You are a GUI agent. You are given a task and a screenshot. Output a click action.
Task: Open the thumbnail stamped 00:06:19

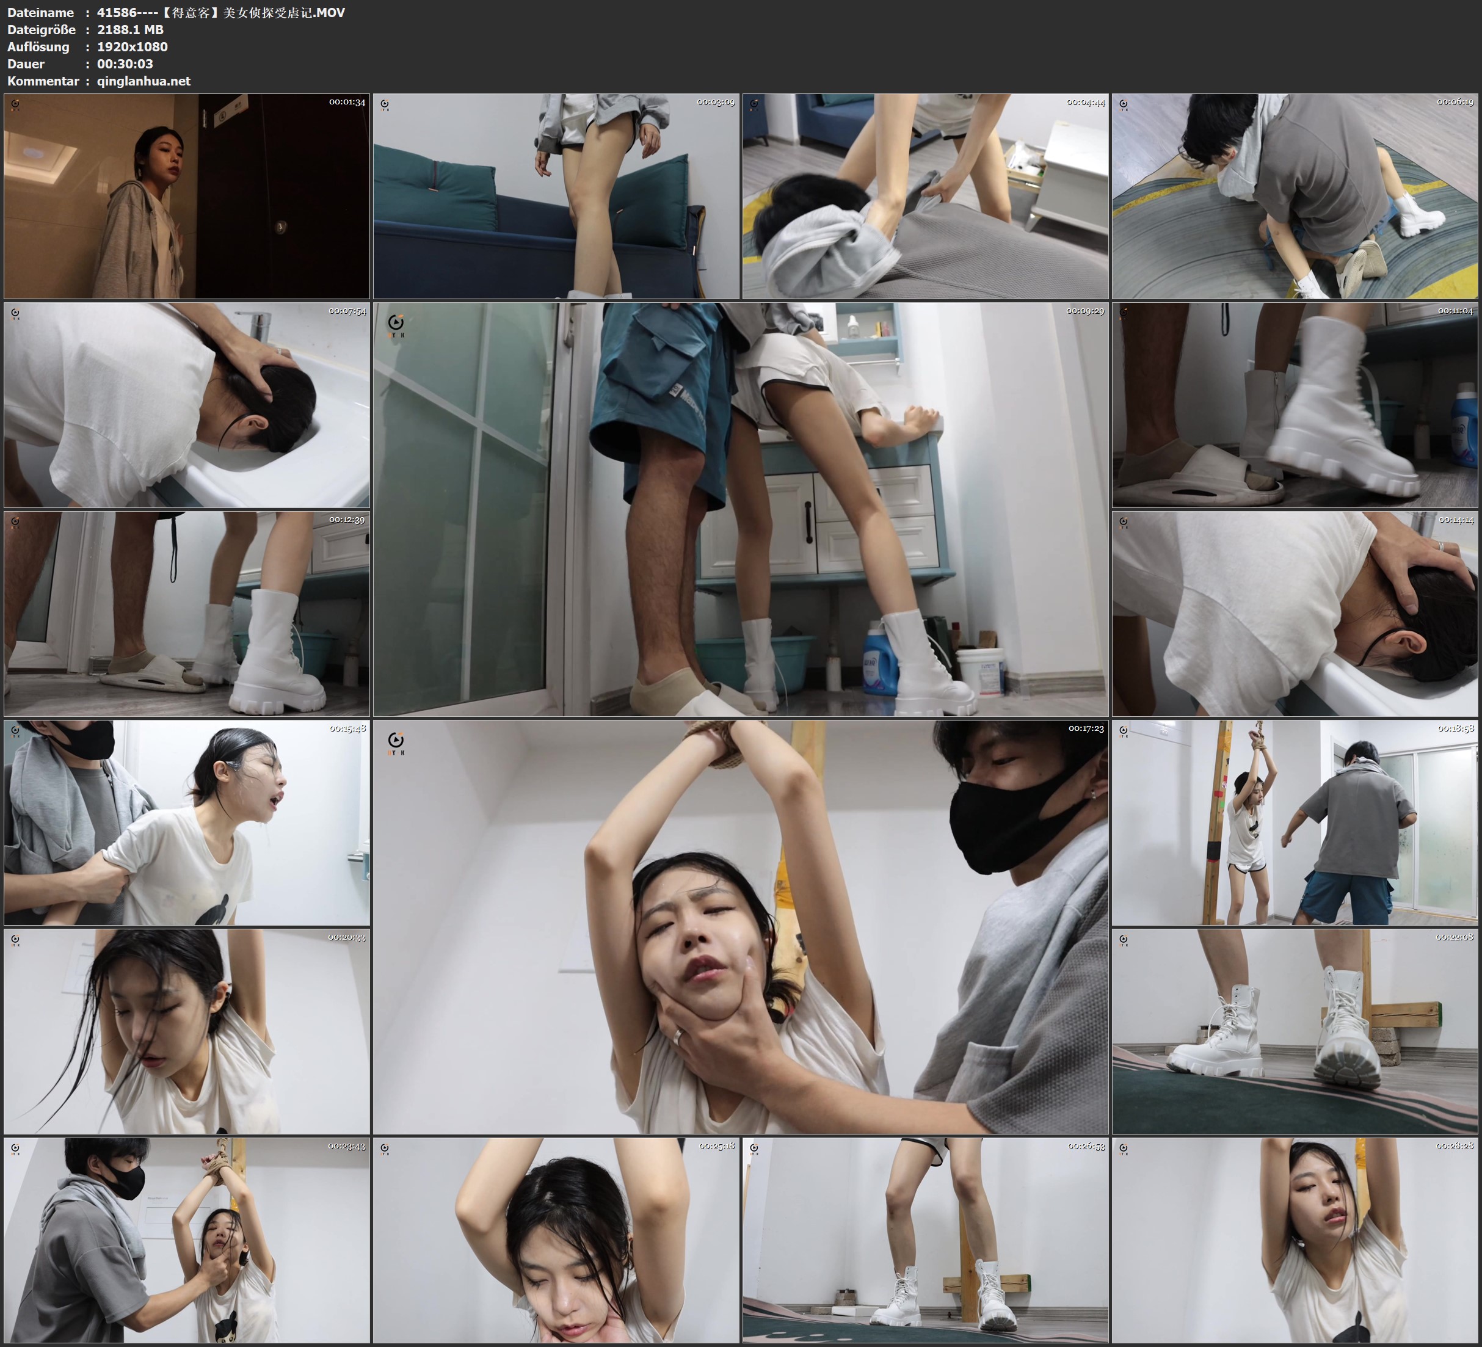click(x=1295, y=195)
